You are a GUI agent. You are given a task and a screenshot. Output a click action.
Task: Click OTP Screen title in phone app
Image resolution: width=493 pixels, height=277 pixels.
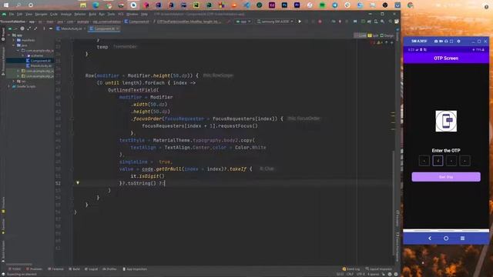446,58
